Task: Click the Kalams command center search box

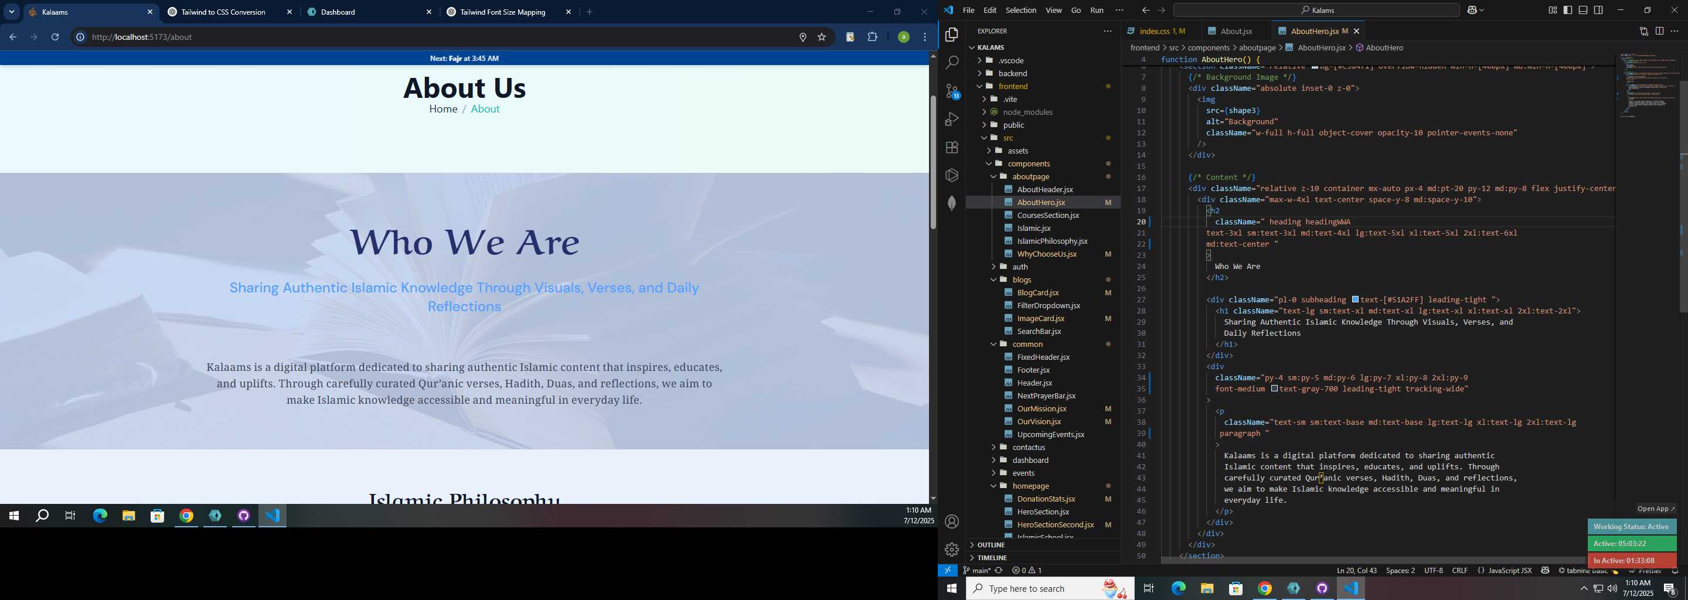Action: click(x=1316, y=10)
